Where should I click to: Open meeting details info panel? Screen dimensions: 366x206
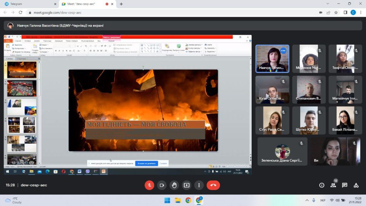(322, 185)
